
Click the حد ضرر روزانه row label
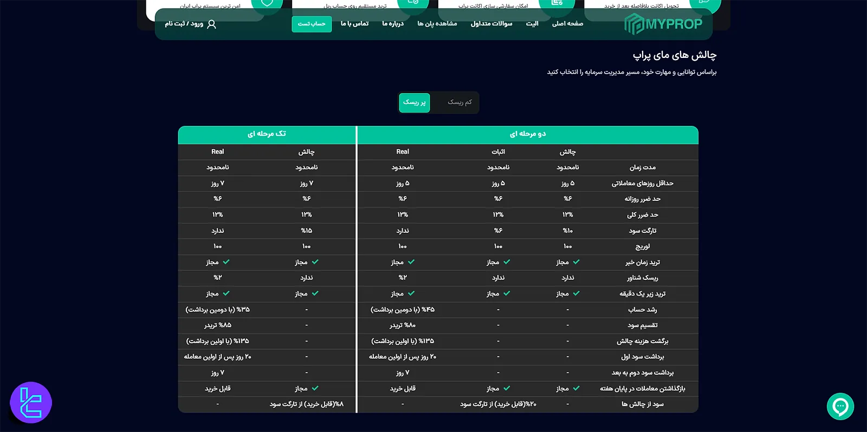point(643,199)
